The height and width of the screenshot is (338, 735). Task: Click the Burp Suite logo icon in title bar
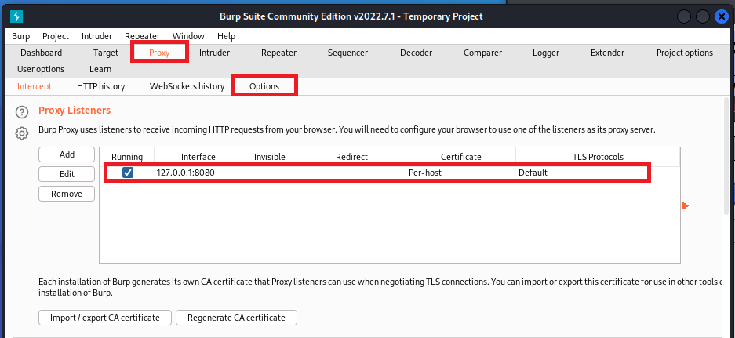(x=16, y=16)
